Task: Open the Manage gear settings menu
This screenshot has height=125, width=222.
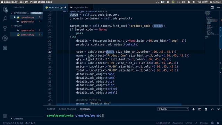Action: (x=5, y=116)
